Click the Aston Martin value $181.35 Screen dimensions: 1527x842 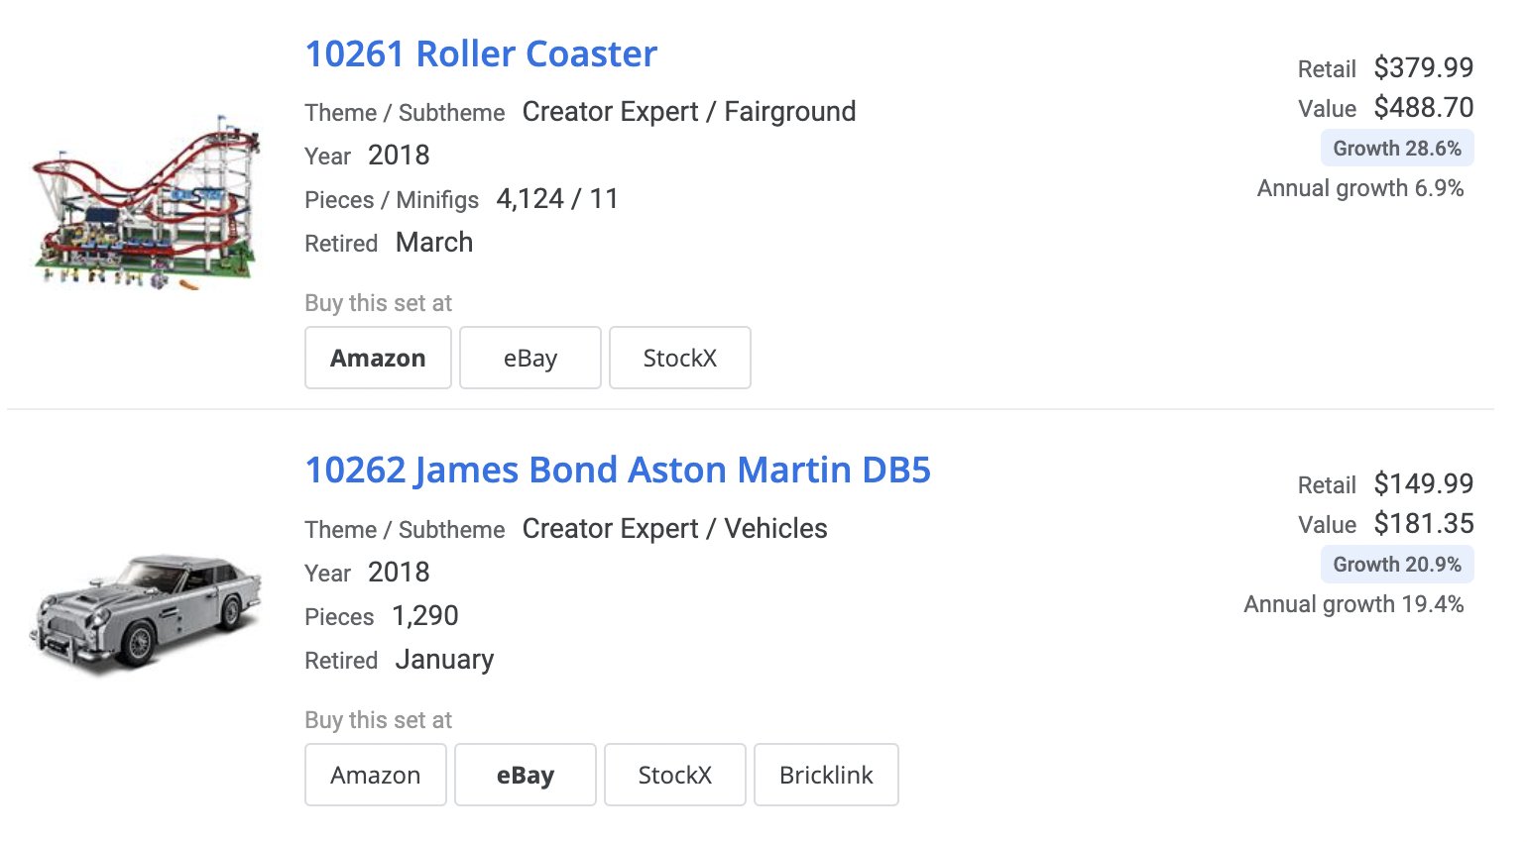[1424, 523]
